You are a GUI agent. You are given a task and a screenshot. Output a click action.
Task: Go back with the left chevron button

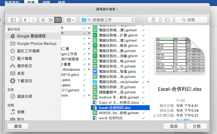[25, 20]
